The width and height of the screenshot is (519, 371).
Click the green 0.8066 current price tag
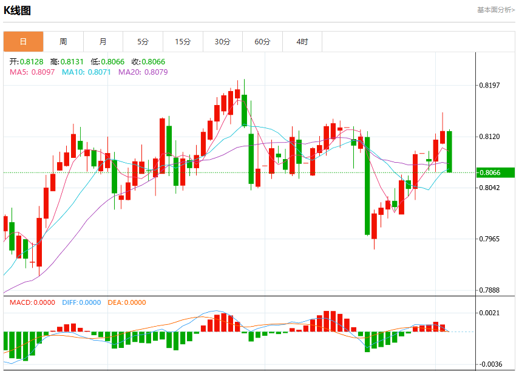[495, 172]
